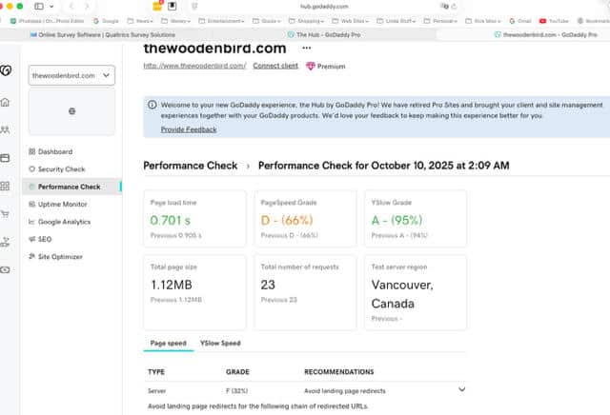The height and width of the screenshot is (415, 610).
Task: Open the Money bookmarks folder
Action: point(175,21)
